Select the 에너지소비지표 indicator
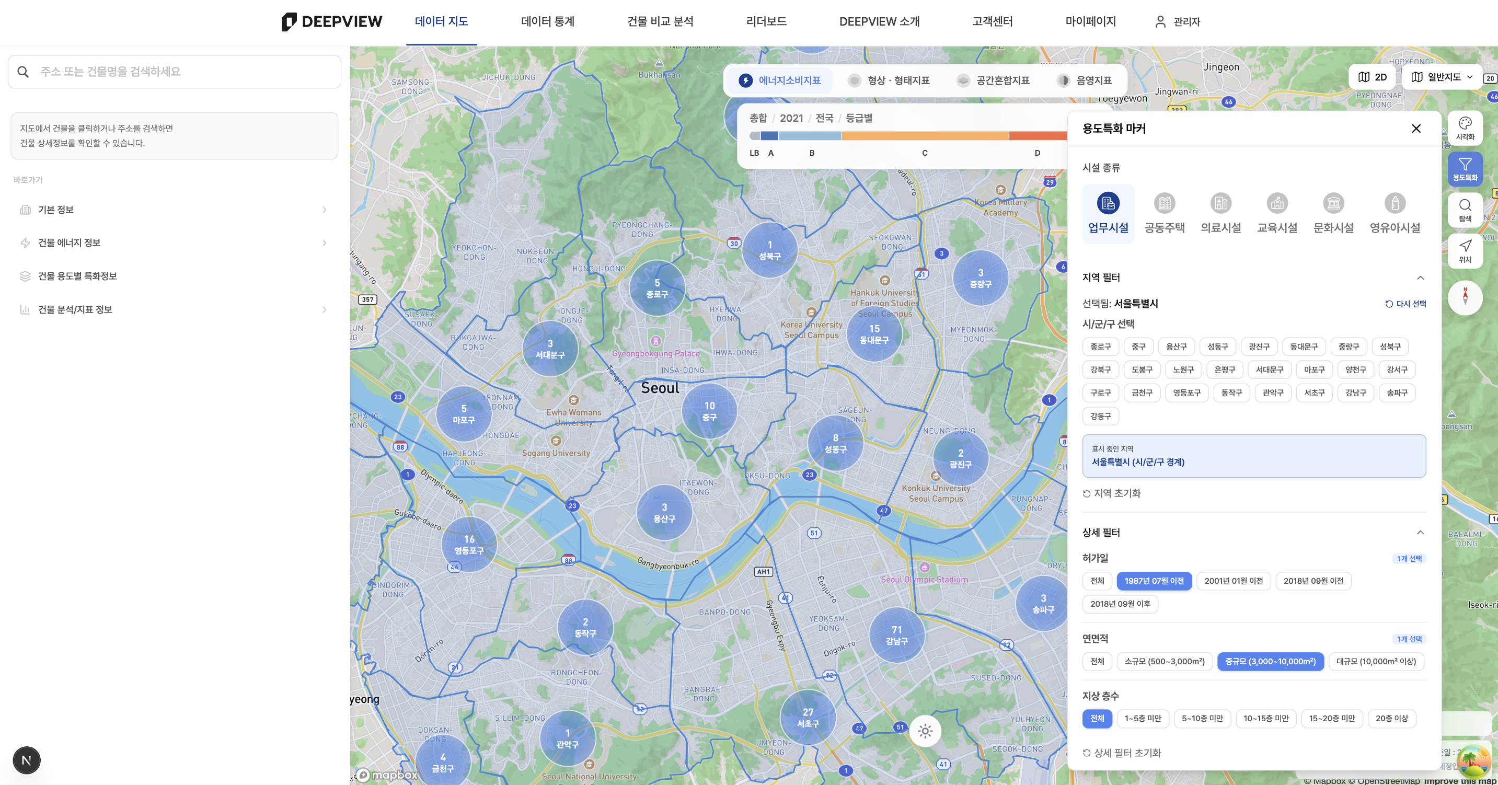Image resolution: width=1498 pixels, height=785 pixels. (x=779, y=80)
